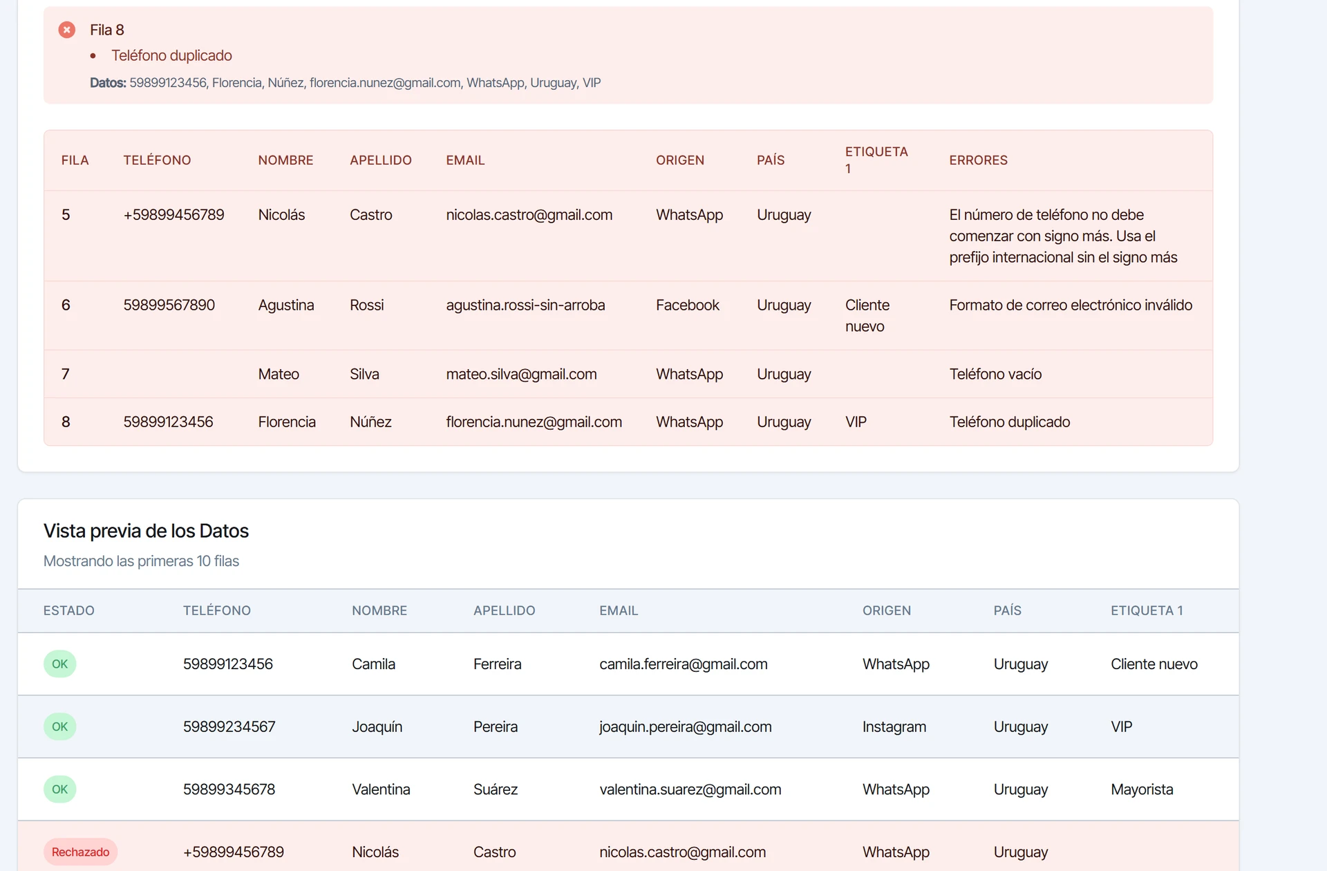Click the ESTADO column header

tap(69, 611)
